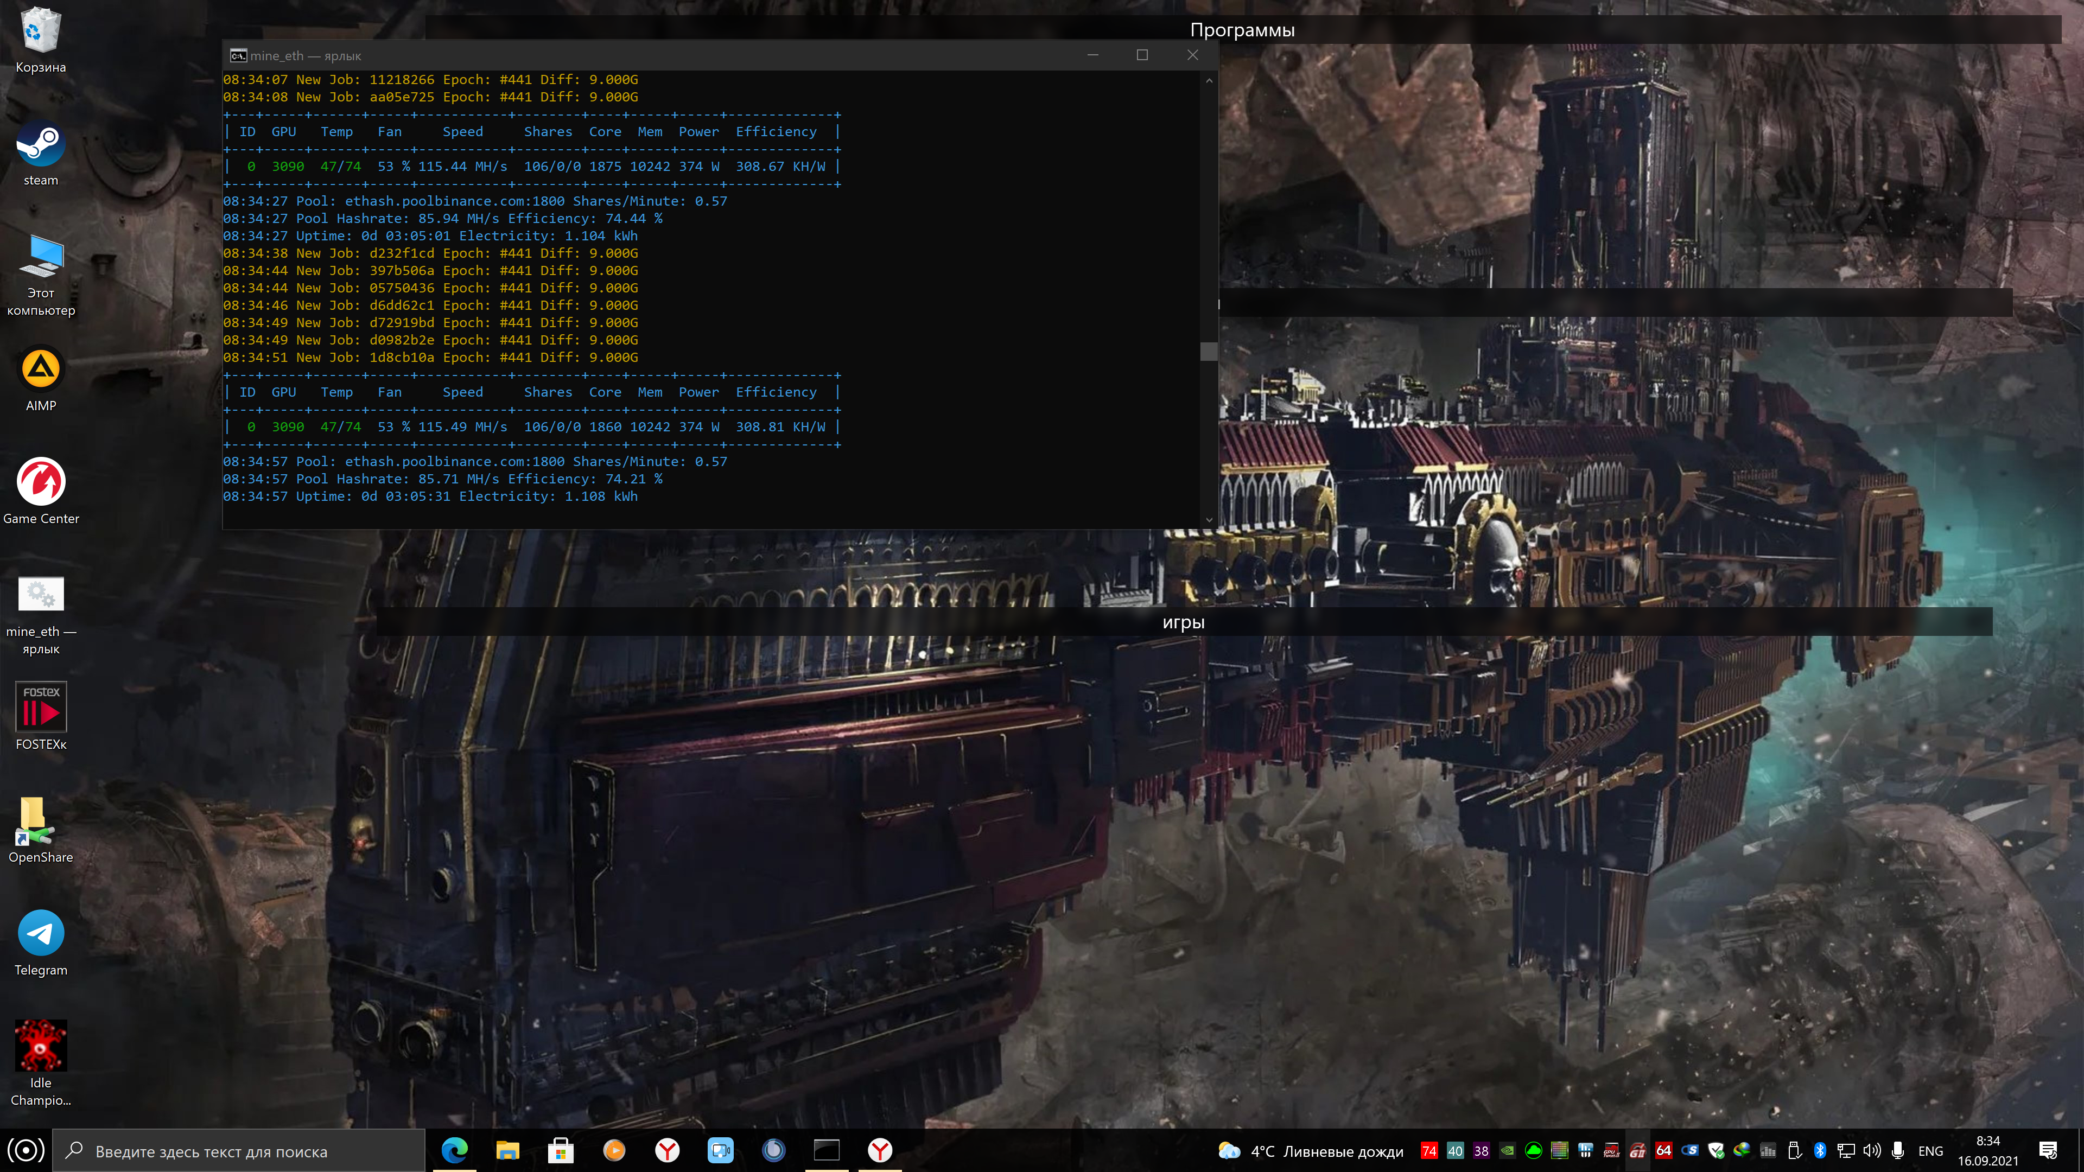Screen dimensions: 2084x1172
Task: Open the Game Center shortcut
Action: point(41,483)
